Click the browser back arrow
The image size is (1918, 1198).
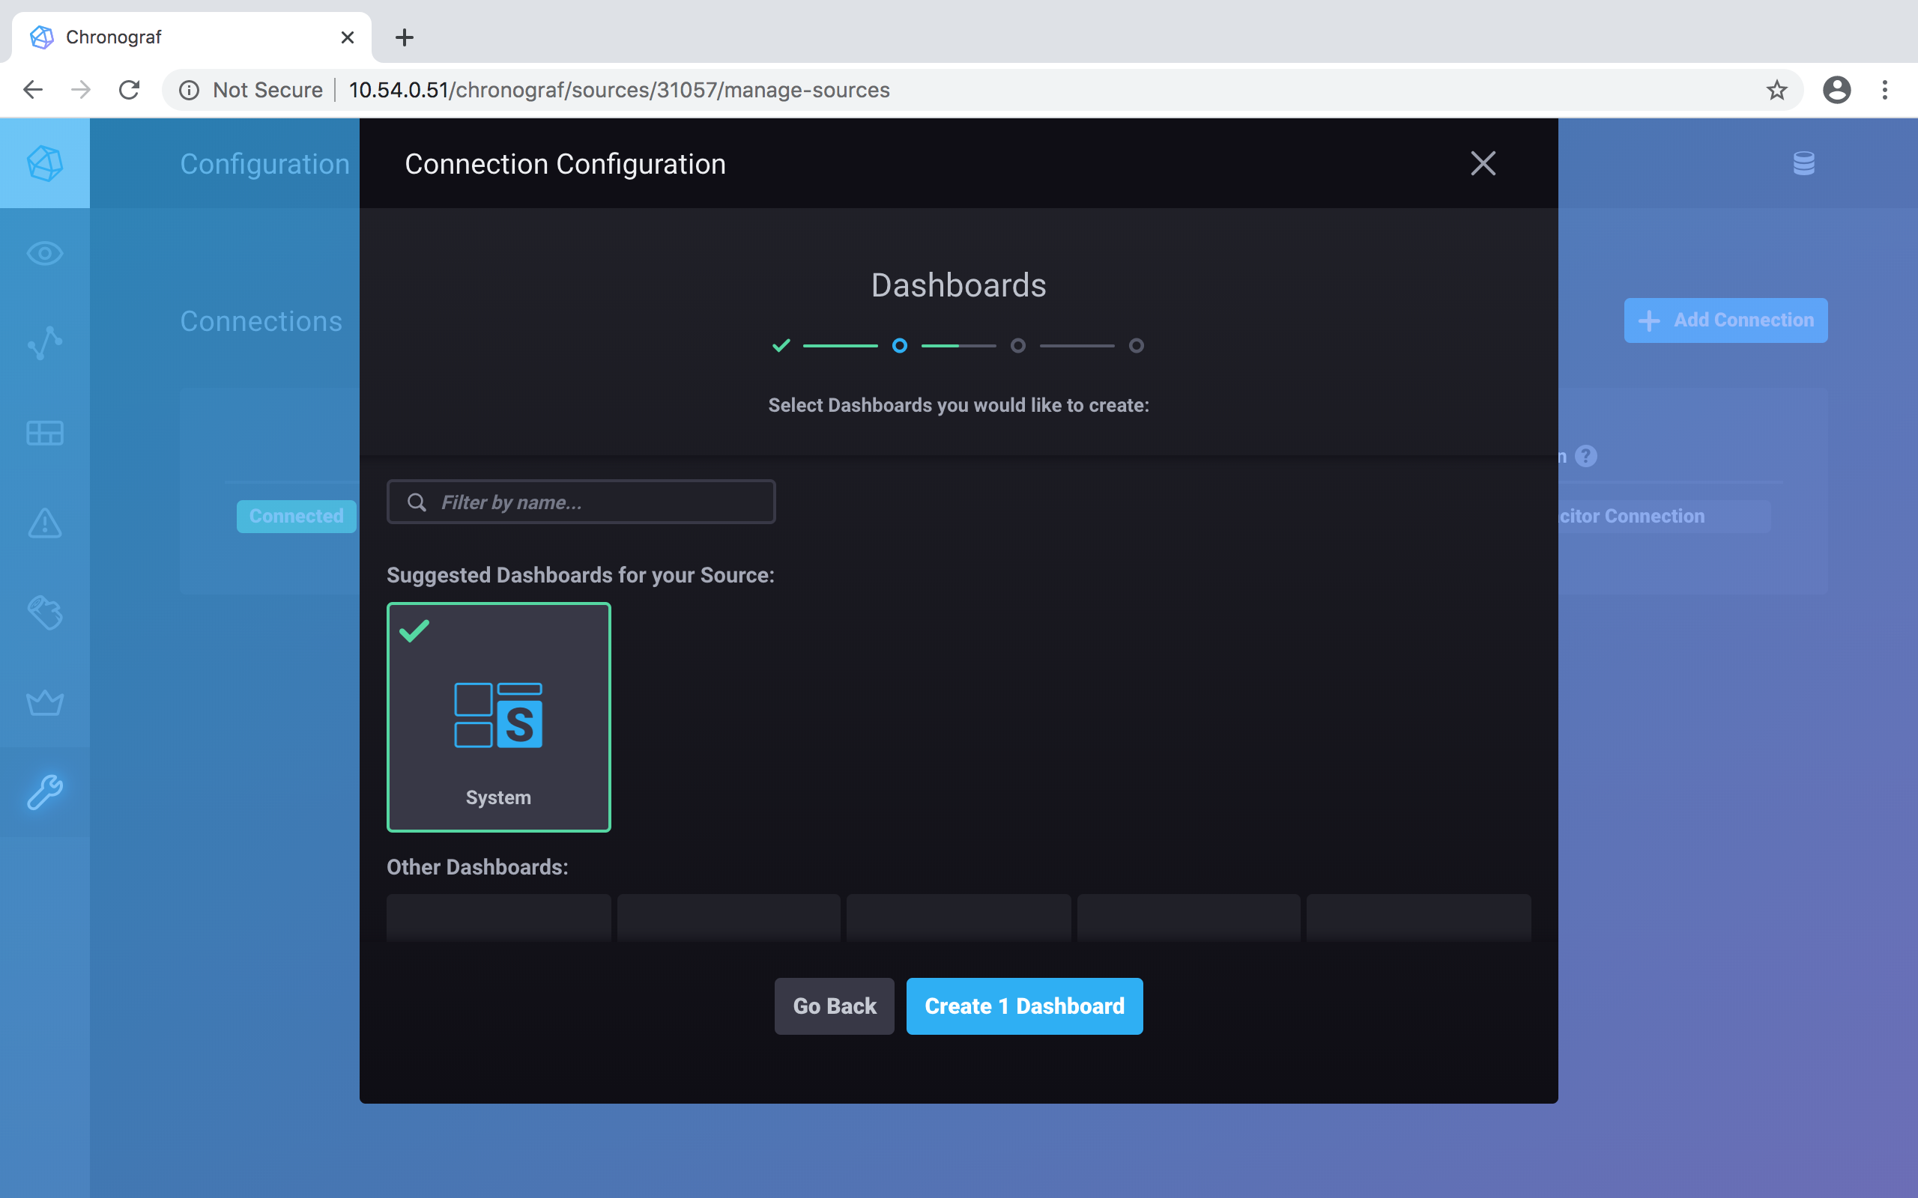[33, 90]
